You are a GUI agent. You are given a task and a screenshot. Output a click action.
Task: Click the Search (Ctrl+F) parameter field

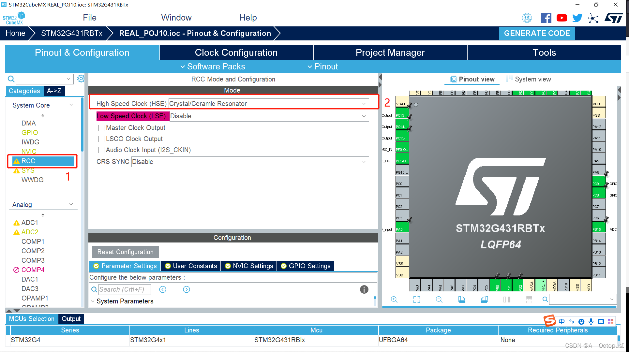click(124, 289)
